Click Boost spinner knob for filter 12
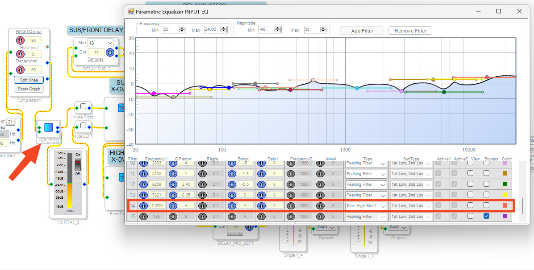The image size is (534, 270). 232,184
